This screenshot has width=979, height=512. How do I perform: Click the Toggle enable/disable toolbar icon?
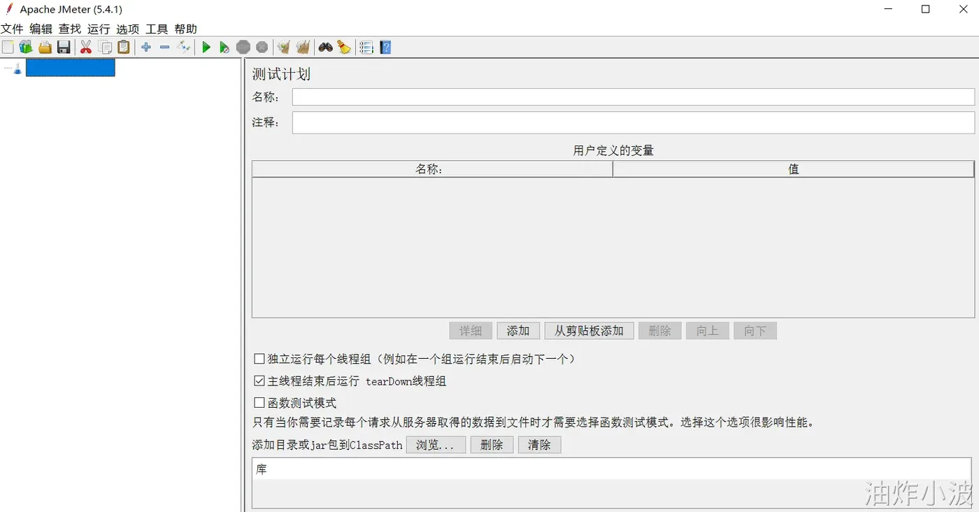184,48
